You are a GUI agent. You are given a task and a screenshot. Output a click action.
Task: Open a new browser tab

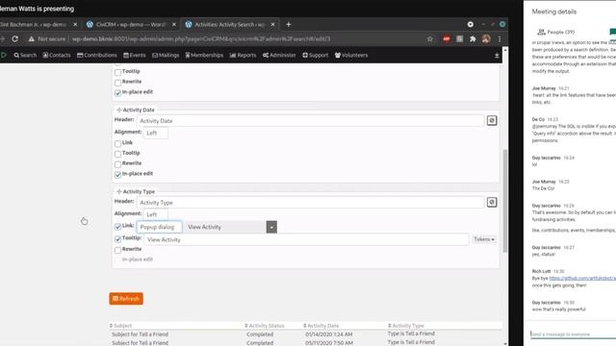tap(289, 24)
